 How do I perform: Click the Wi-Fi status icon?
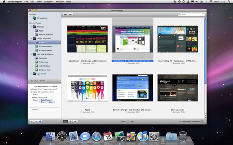click(x=211, y=1)
